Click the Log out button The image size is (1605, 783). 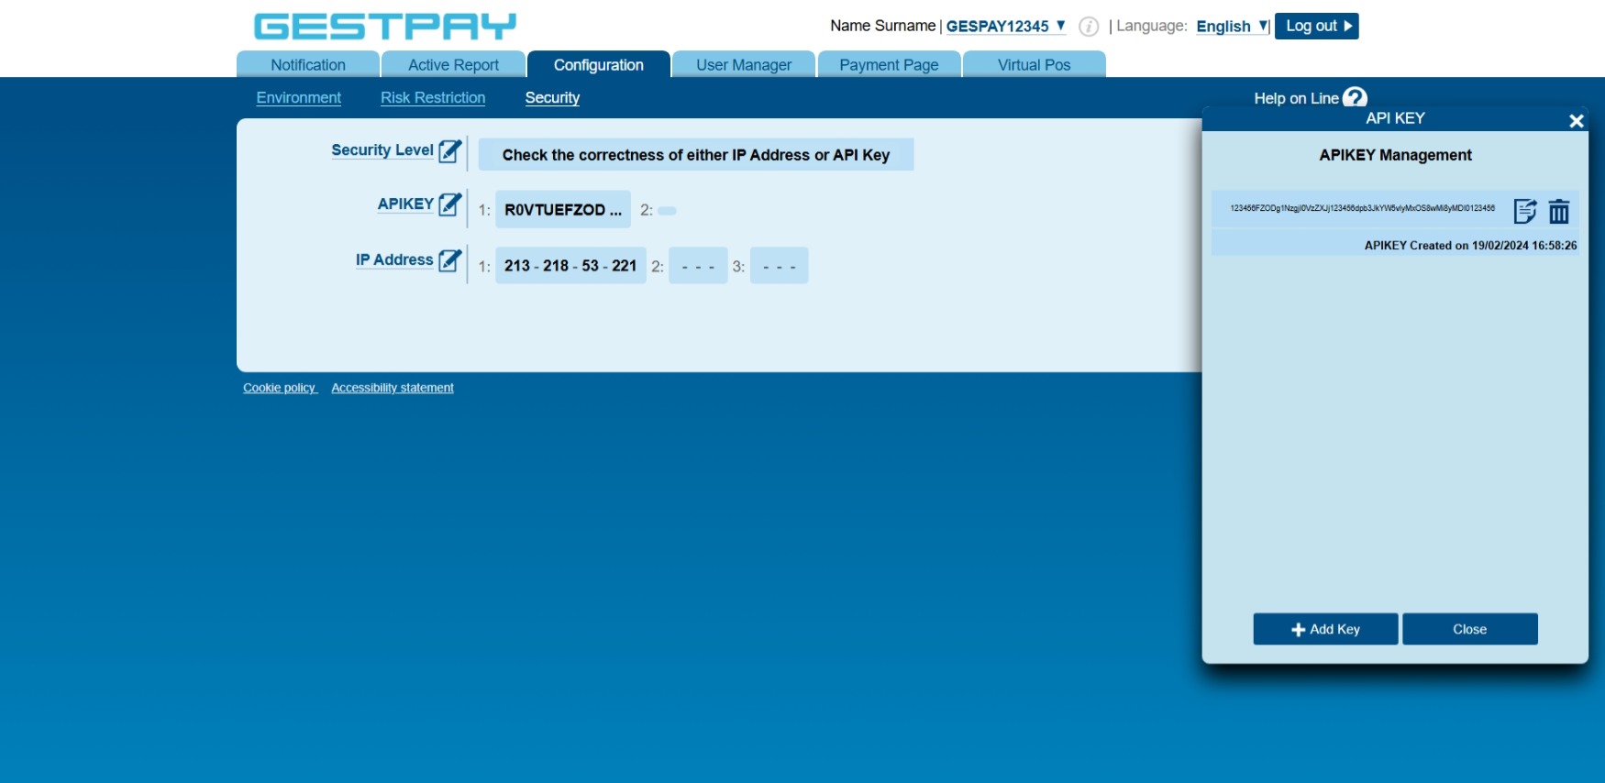(1317, 26)
